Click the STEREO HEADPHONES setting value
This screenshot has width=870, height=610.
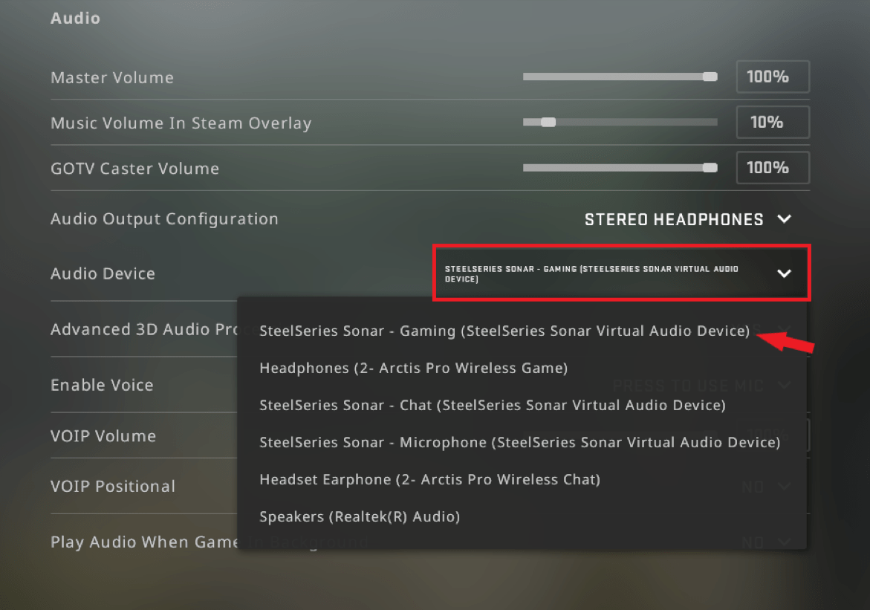click(x=673, y=219)
